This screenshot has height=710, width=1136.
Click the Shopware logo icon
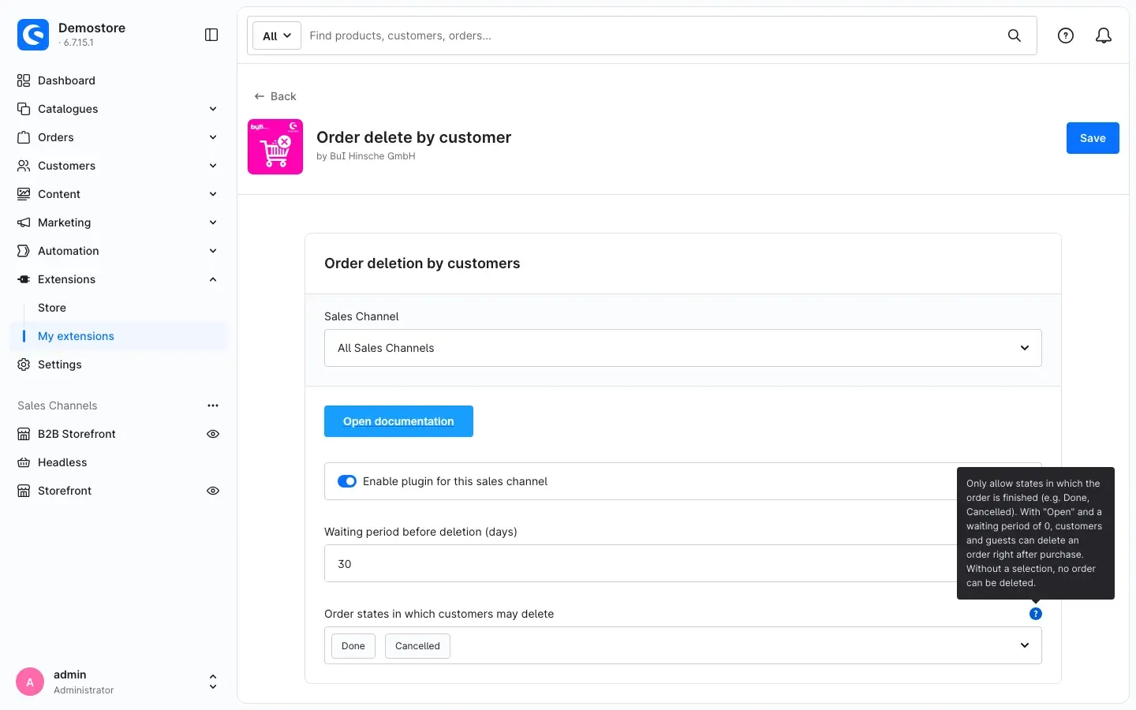pos(33,35)
